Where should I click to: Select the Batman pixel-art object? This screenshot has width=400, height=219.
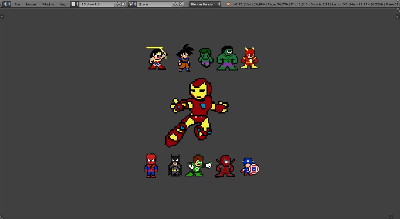175,165
